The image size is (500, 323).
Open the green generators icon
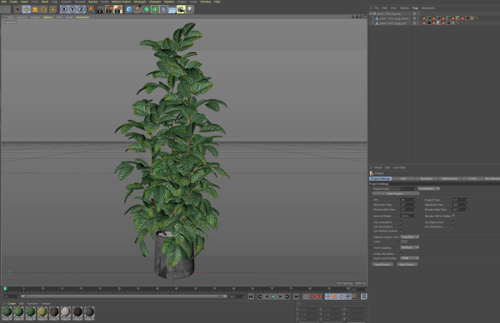(147, 9)
